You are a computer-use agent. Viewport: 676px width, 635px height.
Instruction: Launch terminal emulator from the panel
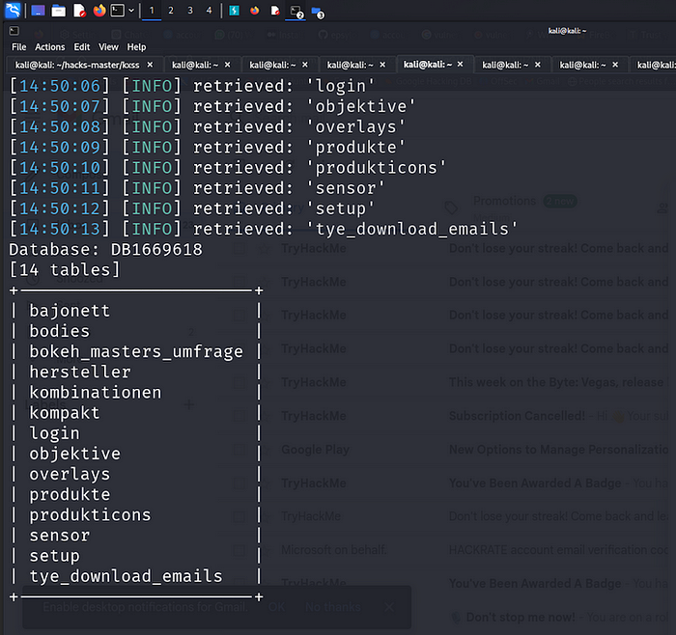[x=117, y=11]
